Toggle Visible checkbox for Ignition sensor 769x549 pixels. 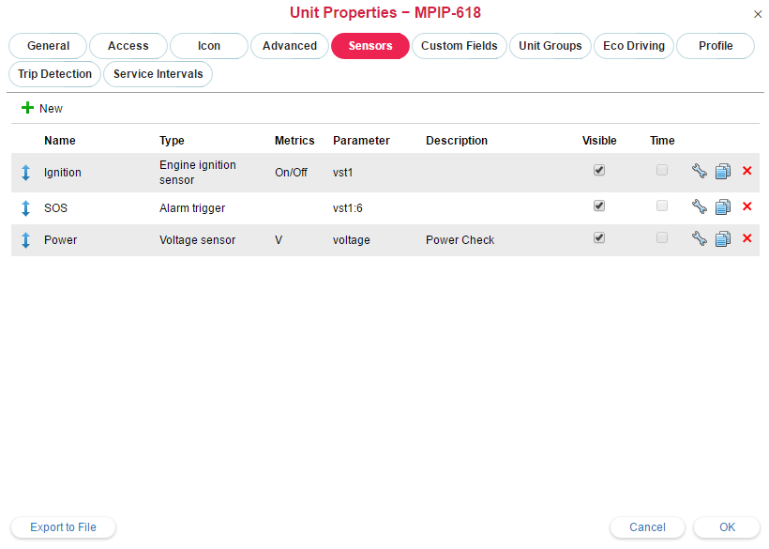[x=599, y=171]
